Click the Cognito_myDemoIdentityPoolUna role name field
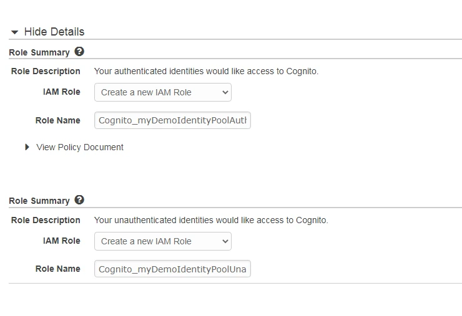Viewport: 462px width, 316px height. [172, 269]
